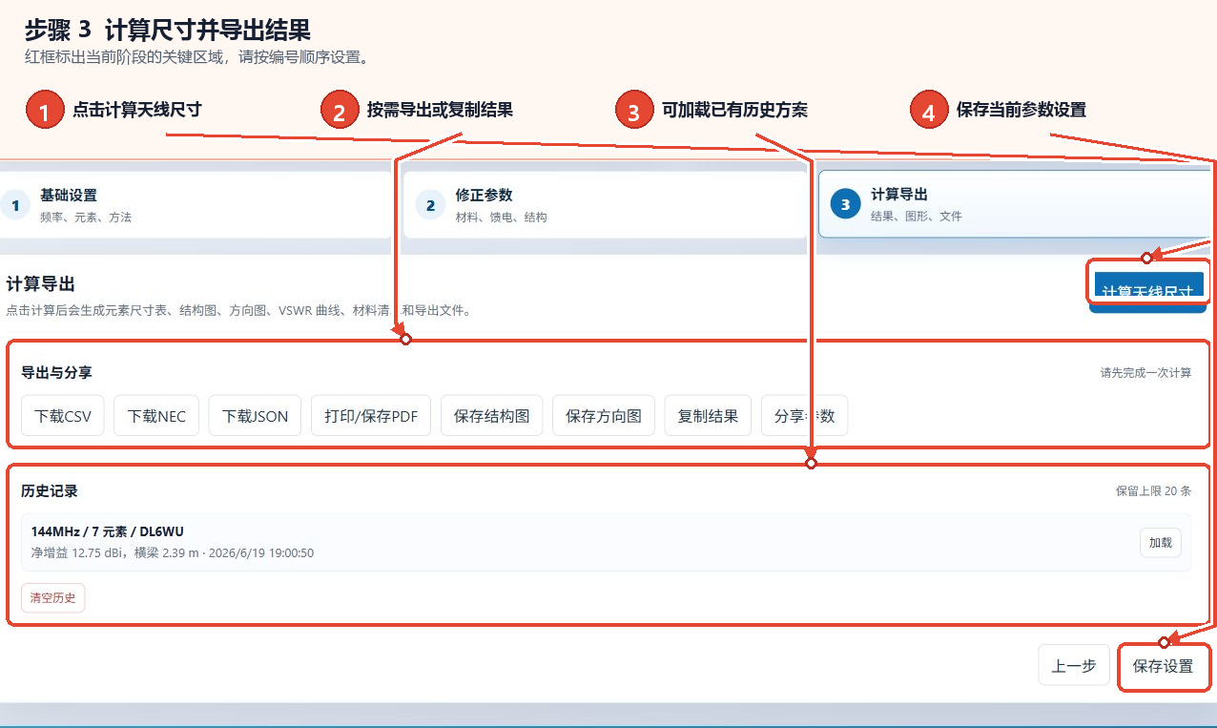Click the 导出与分享 section heading
1217x728 pixels.
tap(56, 373)
